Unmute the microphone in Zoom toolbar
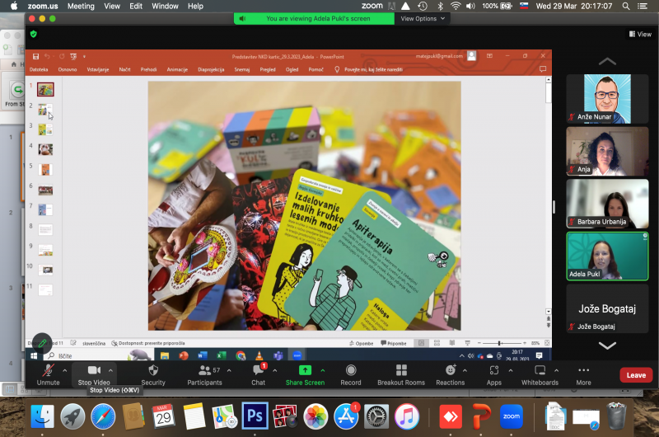 (48, 371)
